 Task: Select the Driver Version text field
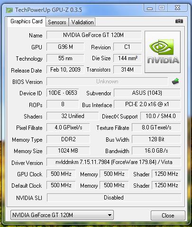tap(114, 162)
